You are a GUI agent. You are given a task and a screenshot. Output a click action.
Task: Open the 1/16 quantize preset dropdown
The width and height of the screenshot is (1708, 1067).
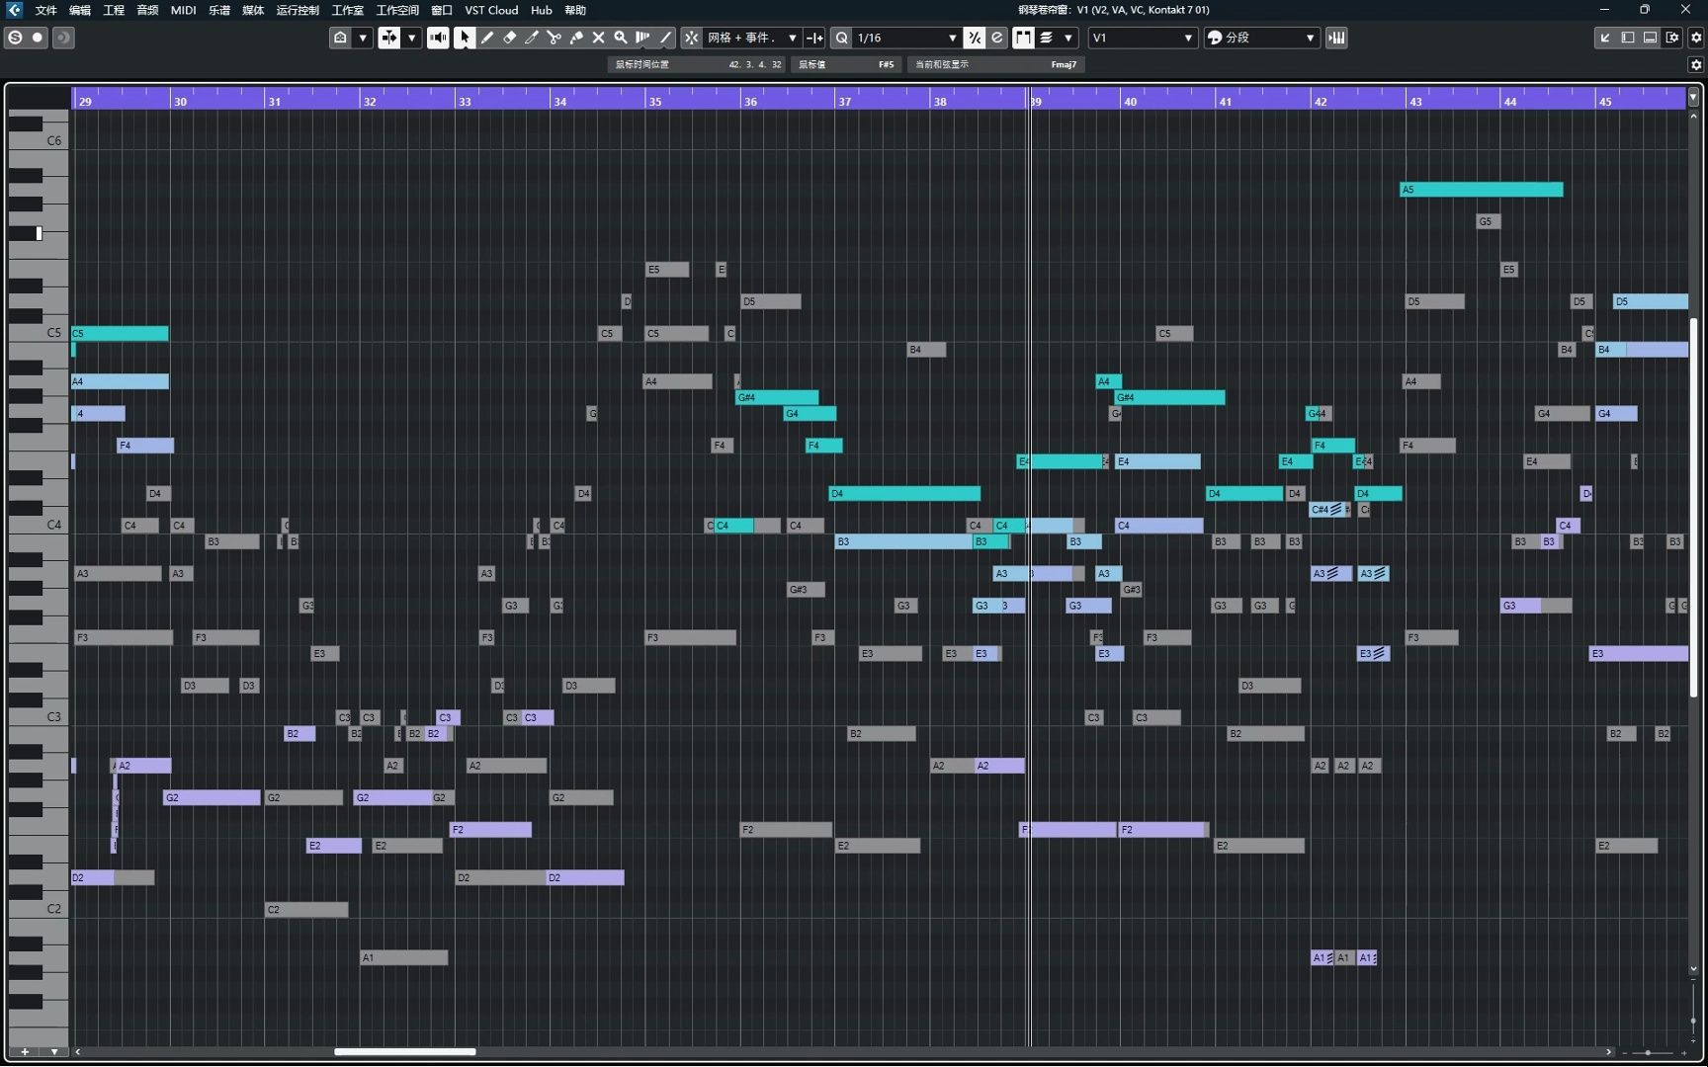tap(906, 38)
